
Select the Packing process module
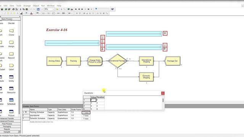(x=74, y=61)
